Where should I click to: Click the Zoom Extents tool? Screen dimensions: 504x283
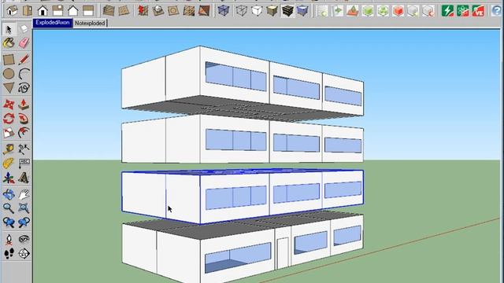point(24,208)
